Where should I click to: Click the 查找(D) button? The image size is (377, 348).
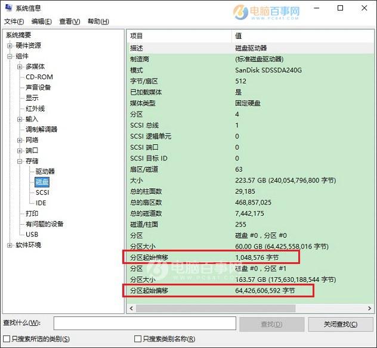pos(271,325)
